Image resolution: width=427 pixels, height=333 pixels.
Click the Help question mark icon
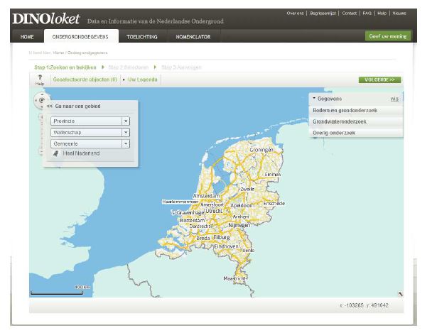[x=40, y=77]
